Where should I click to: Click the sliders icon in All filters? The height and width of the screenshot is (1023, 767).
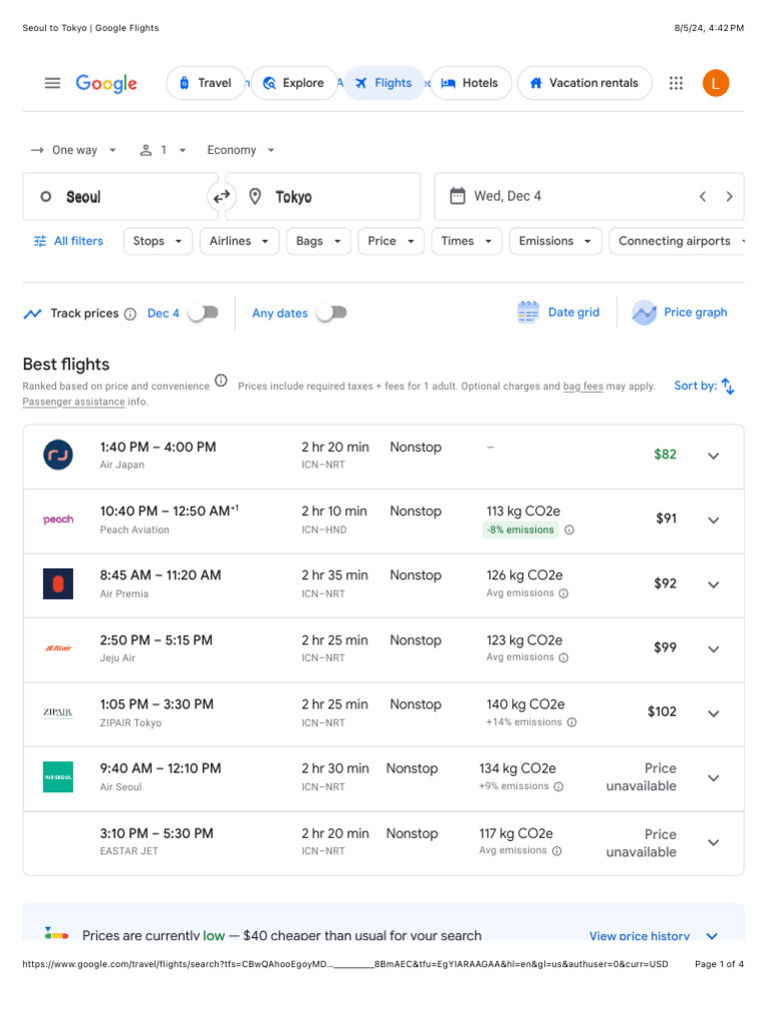pyautogui.click(x=40, y=241)
